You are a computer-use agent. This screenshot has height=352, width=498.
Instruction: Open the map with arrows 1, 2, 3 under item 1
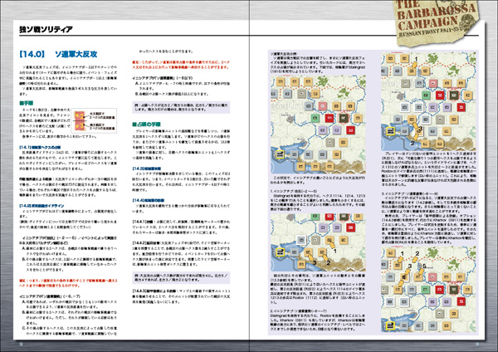click(318, 242)
